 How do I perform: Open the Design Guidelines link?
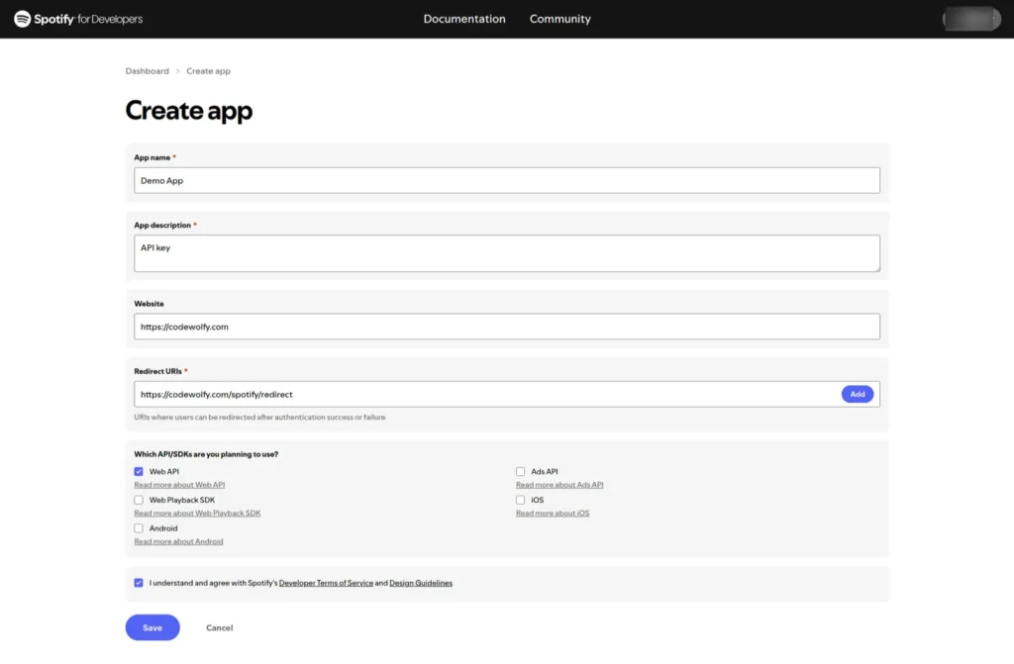click(x=421, y=583)
